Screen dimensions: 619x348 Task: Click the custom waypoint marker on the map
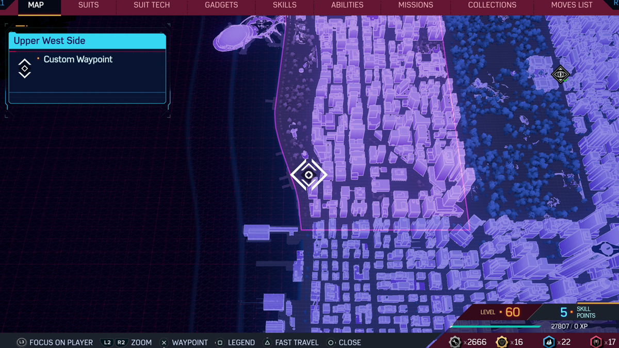click(x=308, y=175)
